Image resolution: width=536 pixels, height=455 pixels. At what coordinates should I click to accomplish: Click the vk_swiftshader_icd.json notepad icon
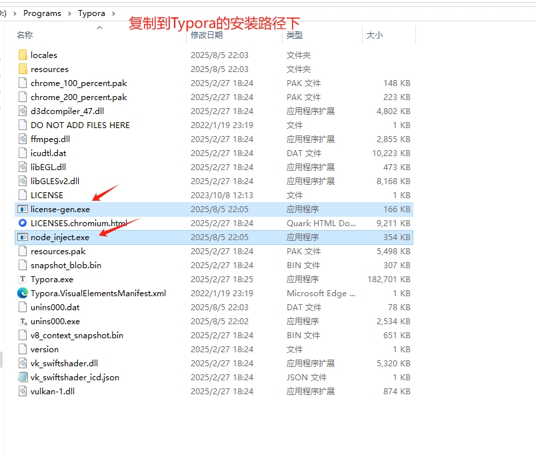coord(23,378)
